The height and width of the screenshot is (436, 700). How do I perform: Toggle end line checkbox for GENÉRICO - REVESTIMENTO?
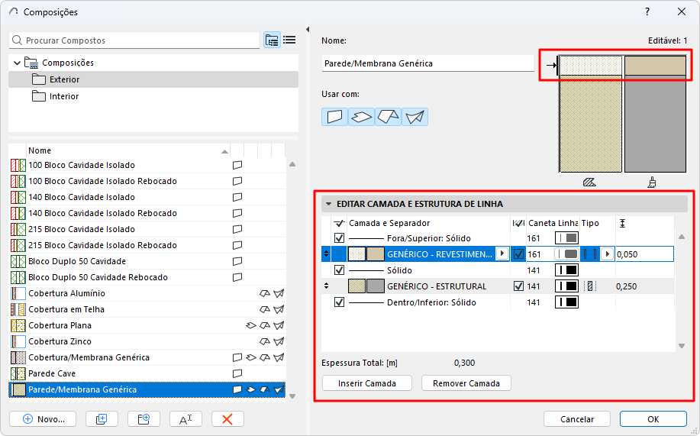(518, 254)
